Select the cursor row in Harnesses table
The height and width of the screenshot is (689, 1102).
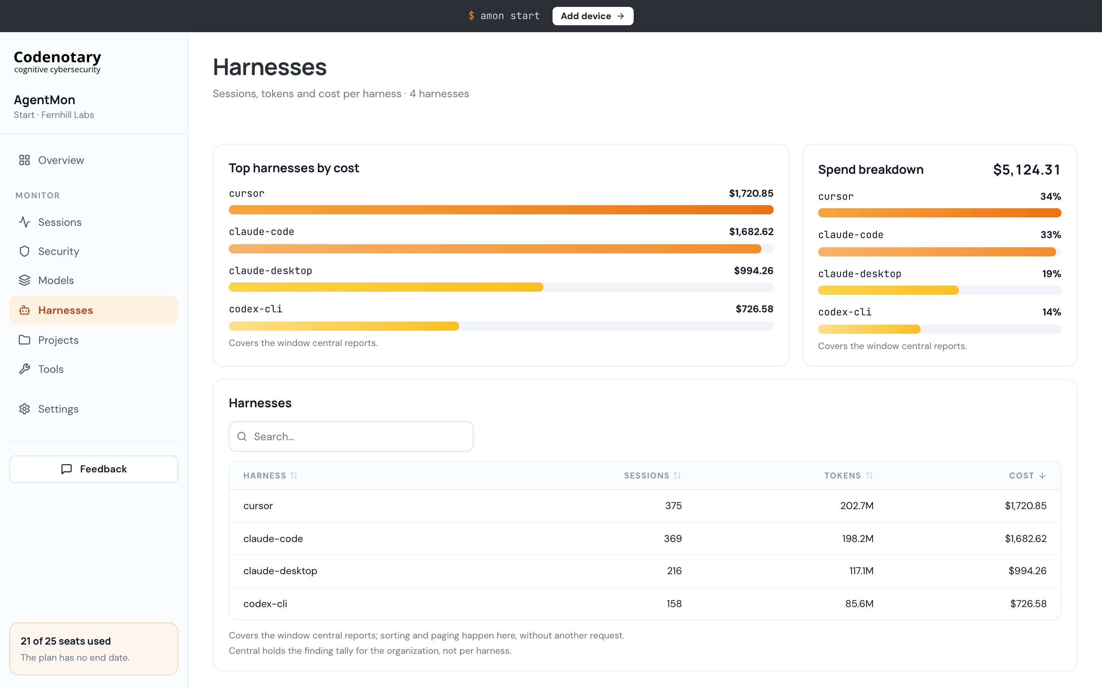645,506
